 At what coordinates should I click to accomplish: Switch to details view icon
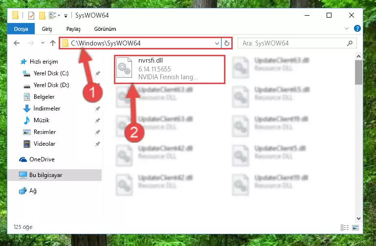coord(345,227)
